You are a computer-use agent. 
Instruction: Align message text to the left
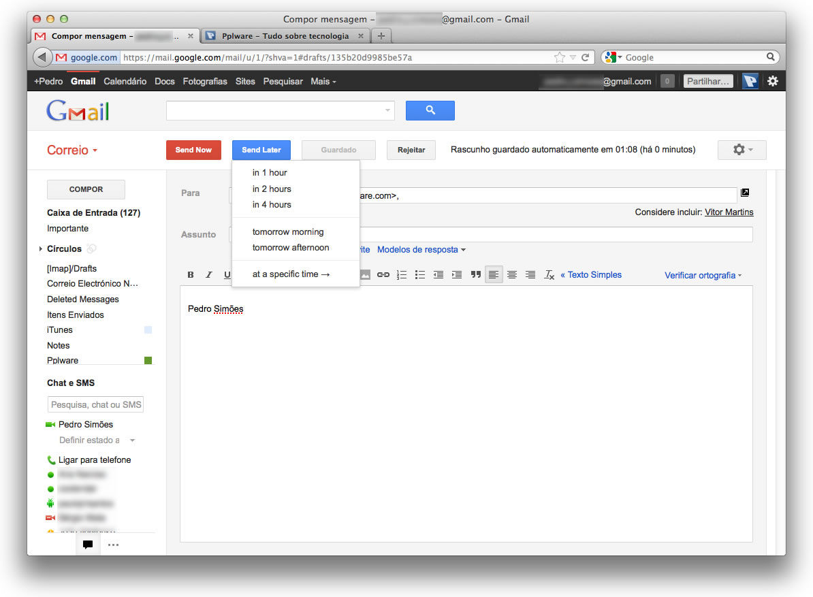point(494,274)
